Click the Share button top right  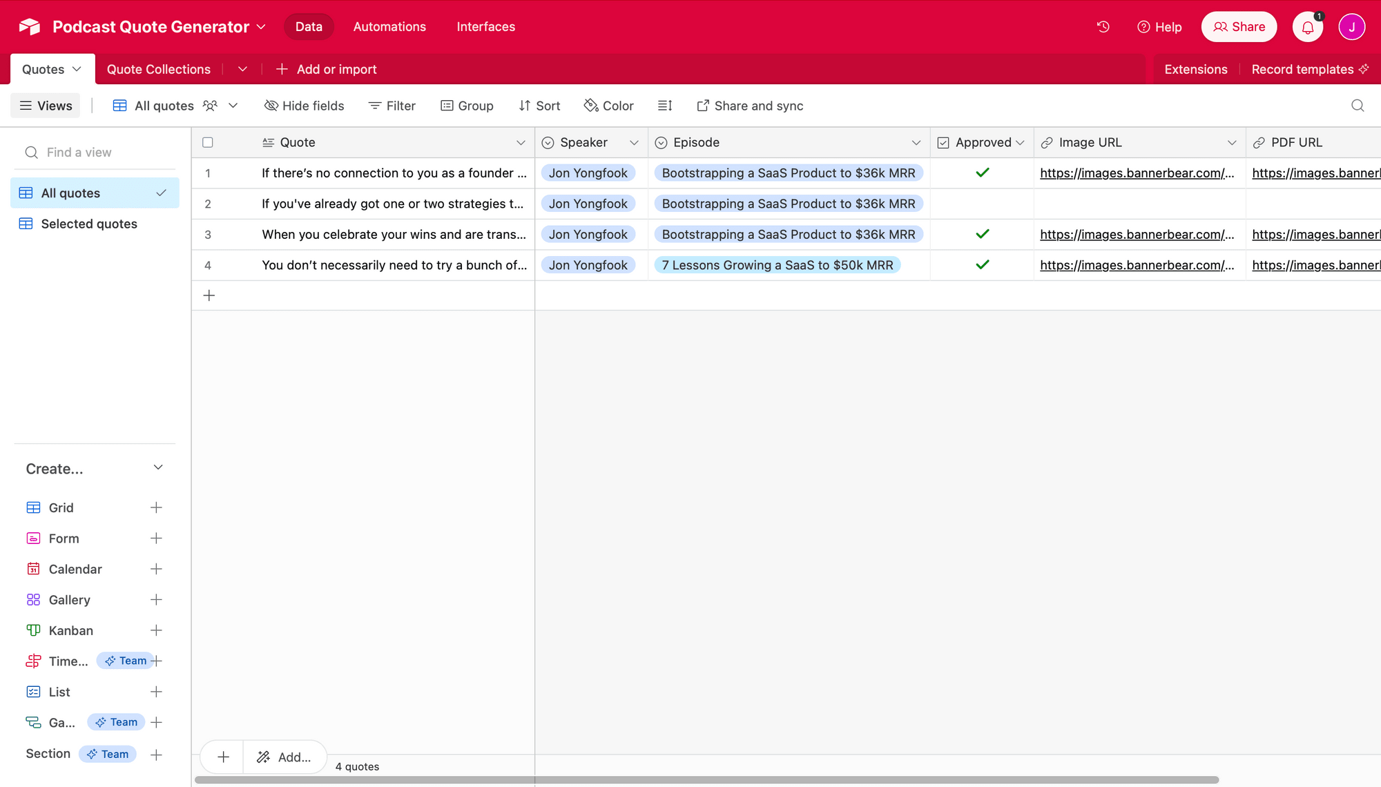(1239, 26)
